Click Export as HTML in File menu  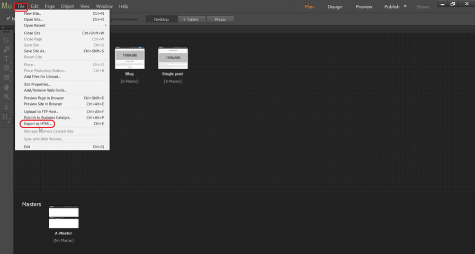point(38,124)
